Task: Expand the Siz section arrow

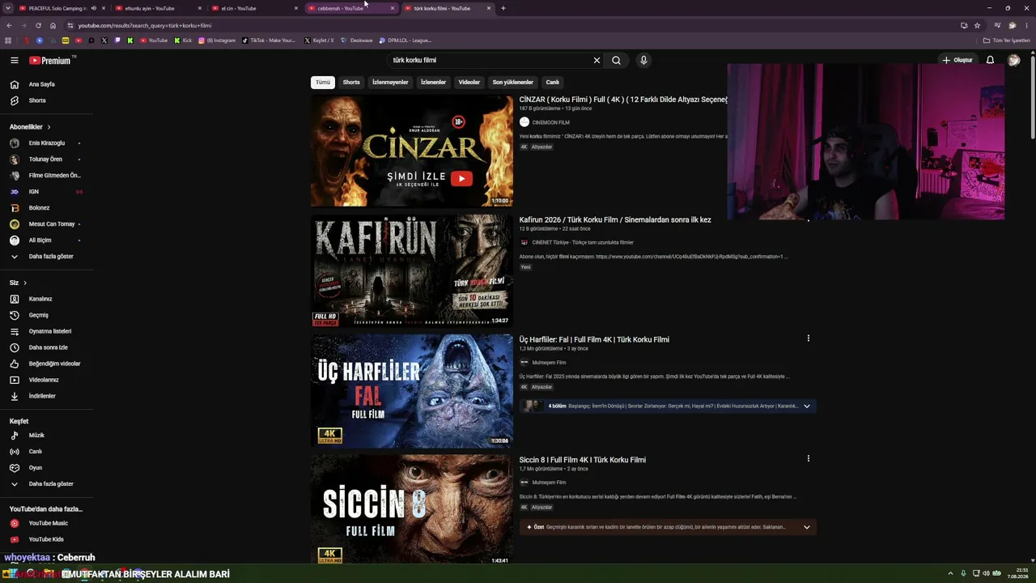Action: pos(25,283)
